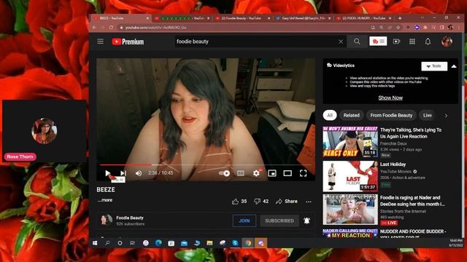This screenshot has width=467, height=262.
Task: Select the Related filter chip
Action: tap(352, 115)
